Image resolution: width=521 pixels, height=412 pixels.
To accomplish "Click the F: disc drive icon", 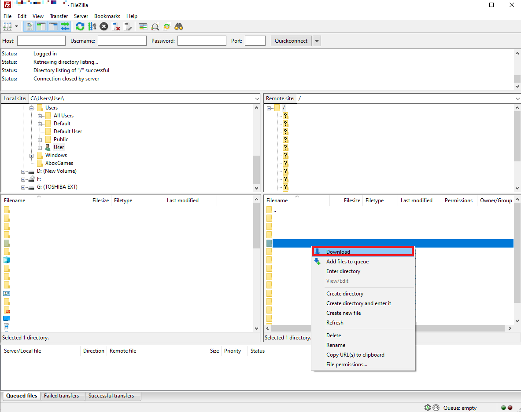I will (32, 179).
